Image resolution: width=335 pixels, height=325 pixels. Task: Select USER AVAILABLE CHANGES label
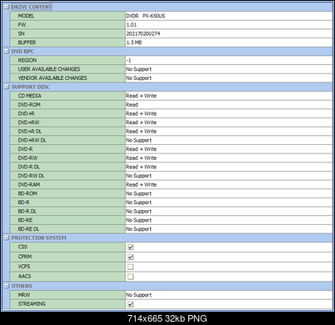(x=49, y=69)
